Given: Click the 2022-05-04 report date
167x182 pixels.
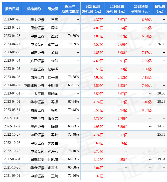Looking at the screenshot, I should pyautogui.click(x=12, y=159).
